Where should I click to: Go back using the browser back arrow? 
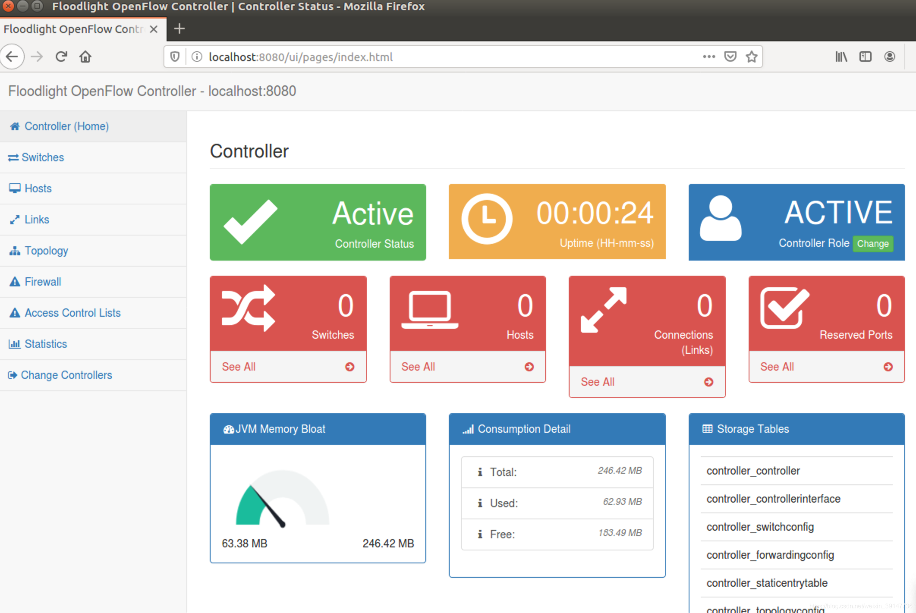pyautogui.click(x=12, y=57)
